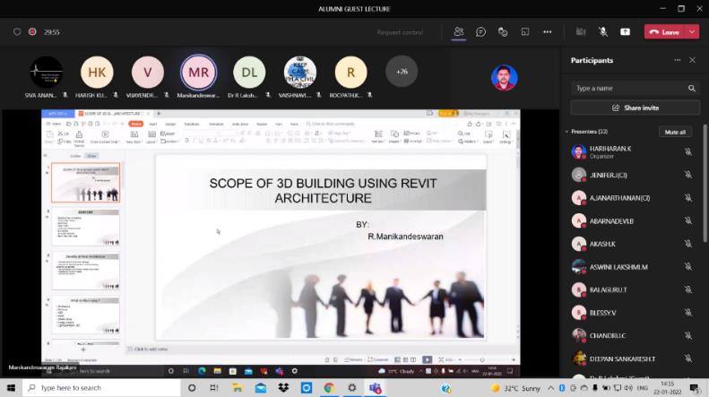The height and width of the screenshot is (397, 709).
Task: Open the dropdown next to Leave
Action: coord(692,32)
